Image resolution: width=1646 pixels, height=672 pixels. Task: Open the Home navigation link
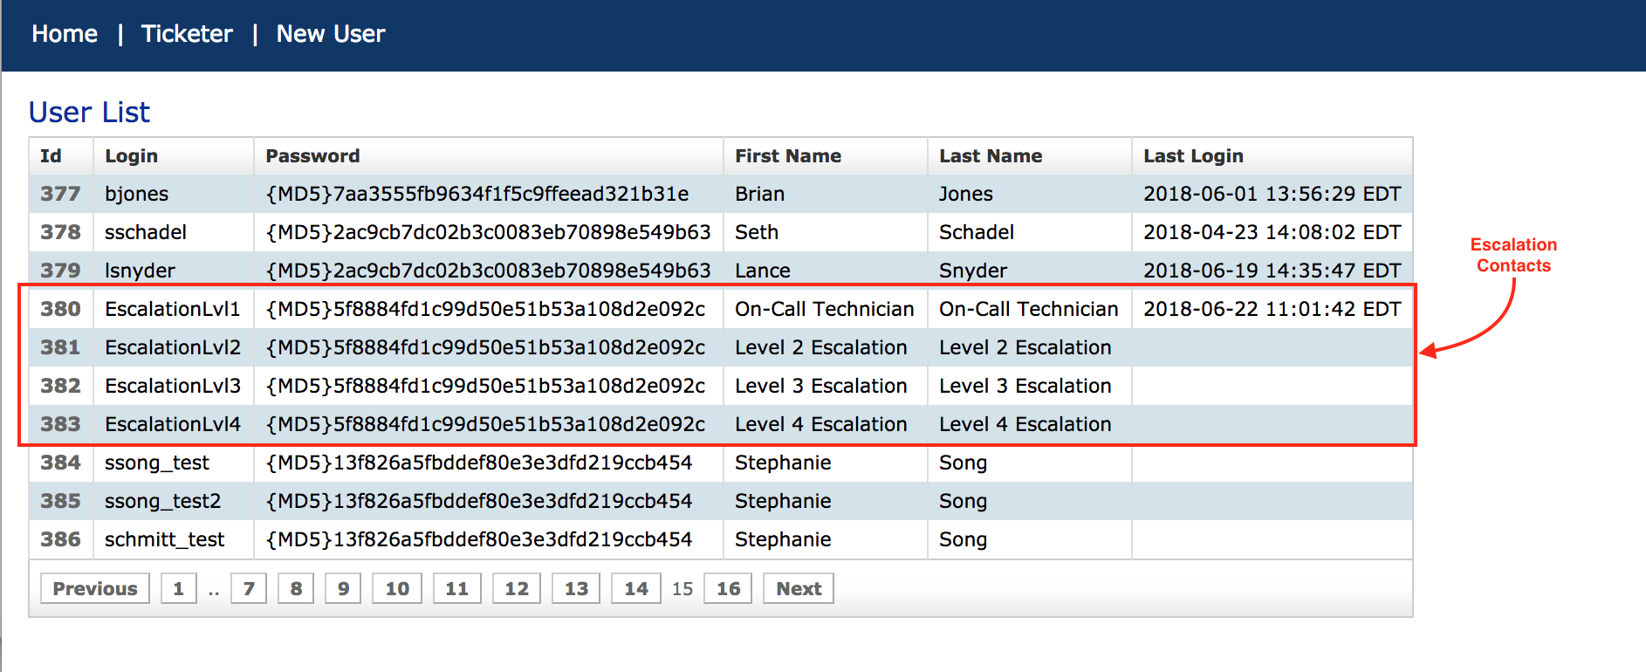tap(65, 34)
